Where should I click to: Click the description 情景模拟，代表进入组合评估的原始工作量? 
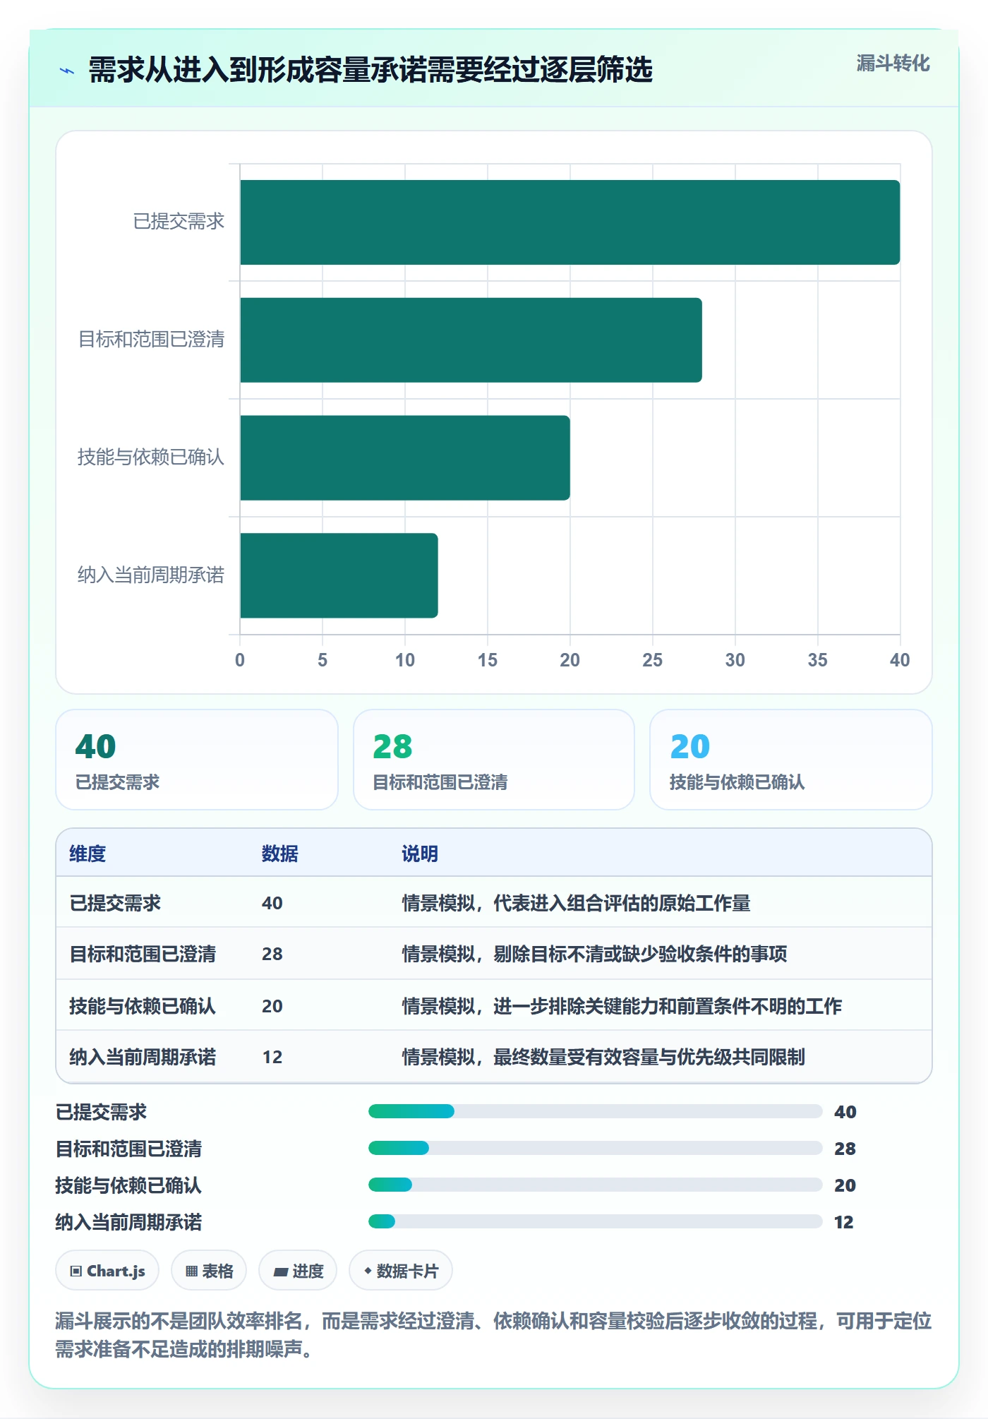(576, 903)
